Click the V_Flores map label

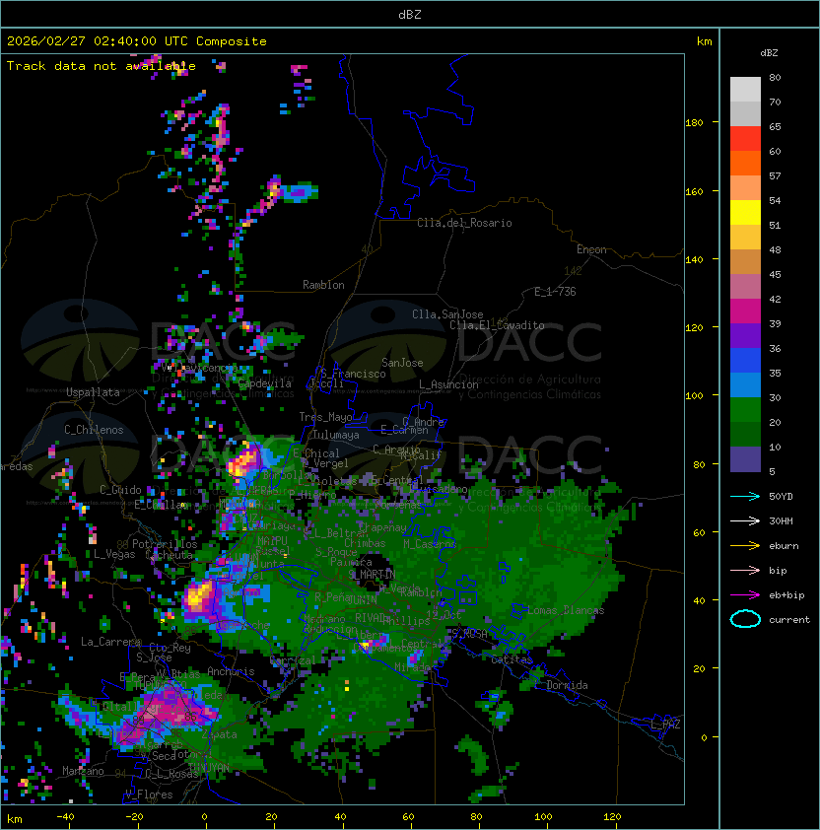point(149,795)
